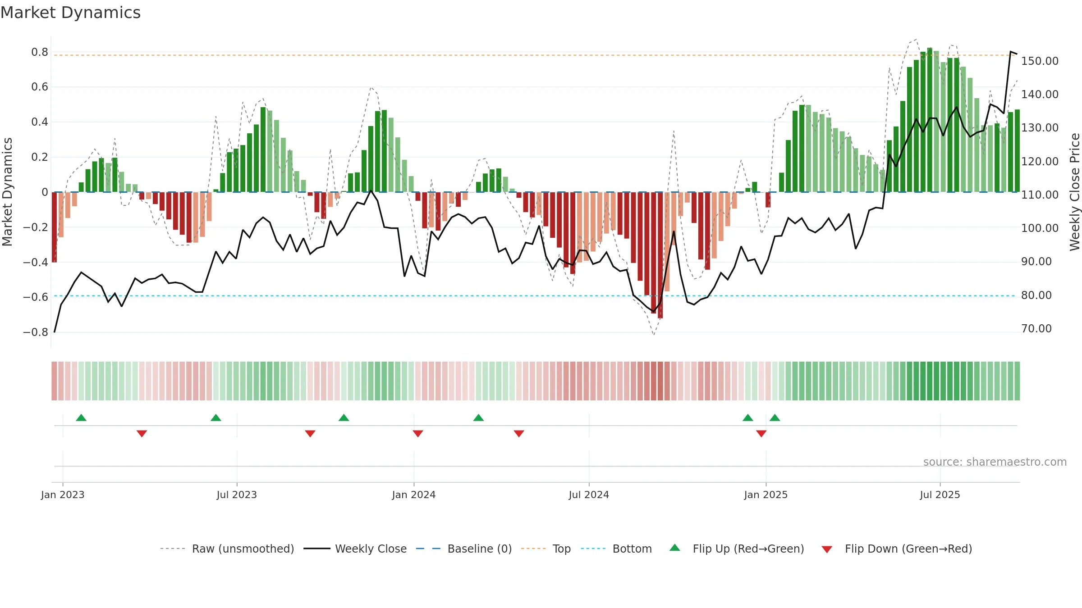Viewport: 1082px width, 608px height.
Task: Click the −0.4 tick on the left axis
Action: (36, 262)
